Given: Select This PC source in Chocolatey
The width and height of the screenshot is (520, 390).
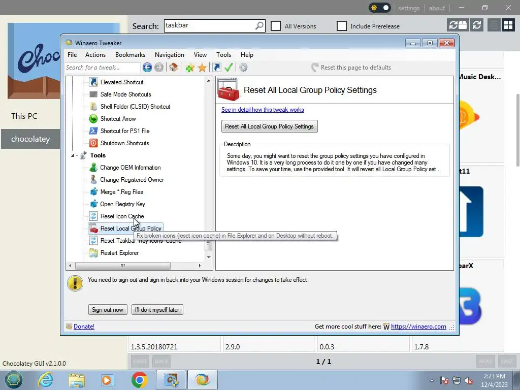Looking at the screenshot, I should [24, 116].
